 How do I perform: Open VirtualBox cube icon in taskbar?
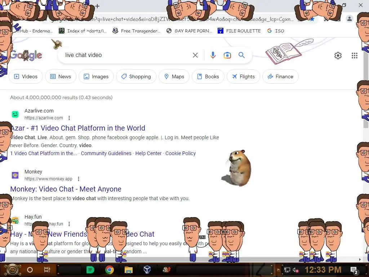pyautogui.click(x=147, y=270)
